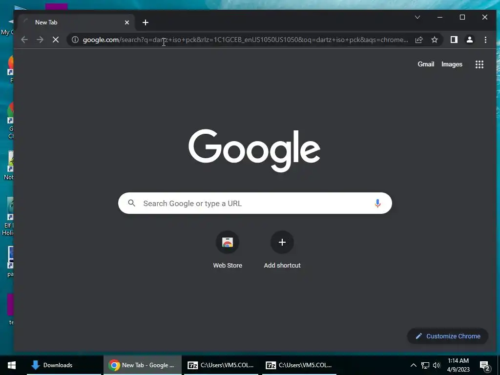Select the Chrome New Tab taskbar button
The image size is (500, 375).
click(x=142, y=365)
